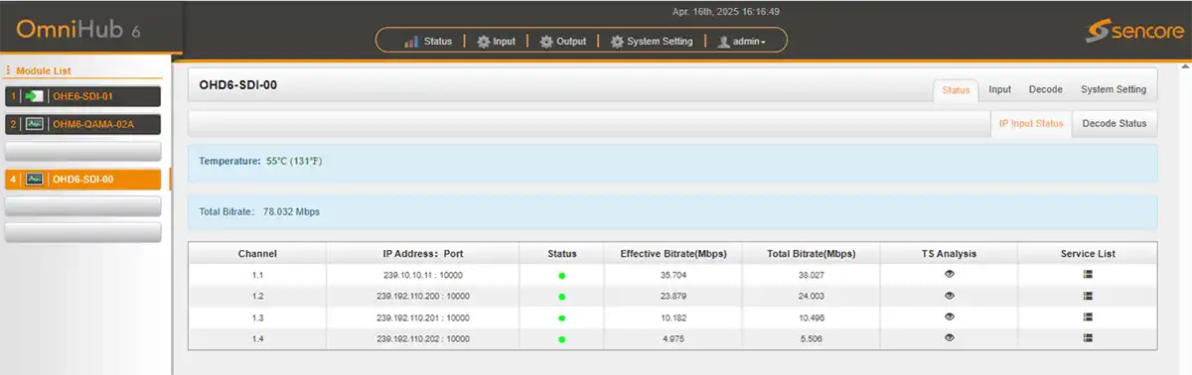Click the Module List header
Image resolution: width=1192 pixels, height=375 pixels.
coord(43,70)
